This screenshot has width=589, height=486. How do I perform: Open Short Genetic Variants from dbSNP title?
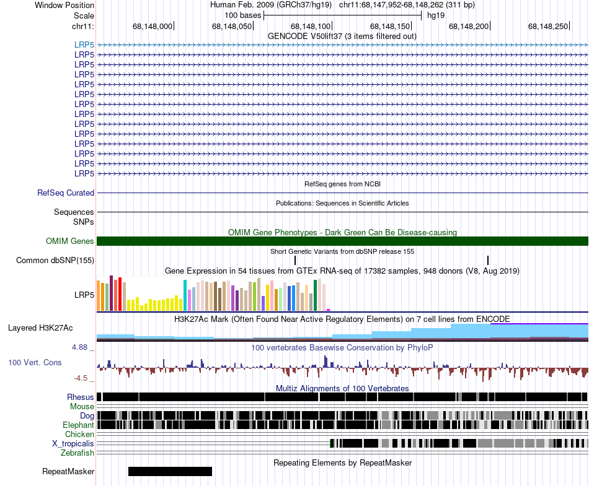point(342,251)
